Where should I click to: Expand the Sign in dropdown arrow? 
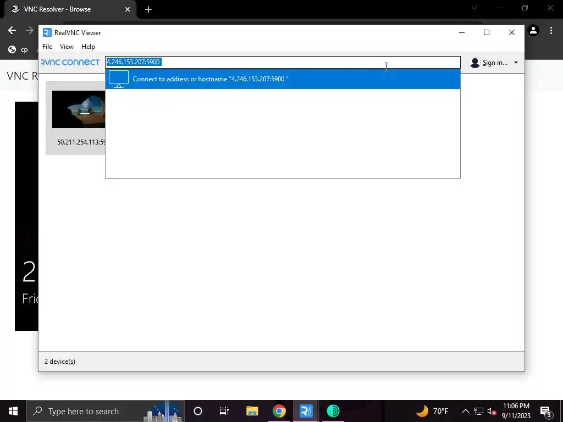point(516,63)
